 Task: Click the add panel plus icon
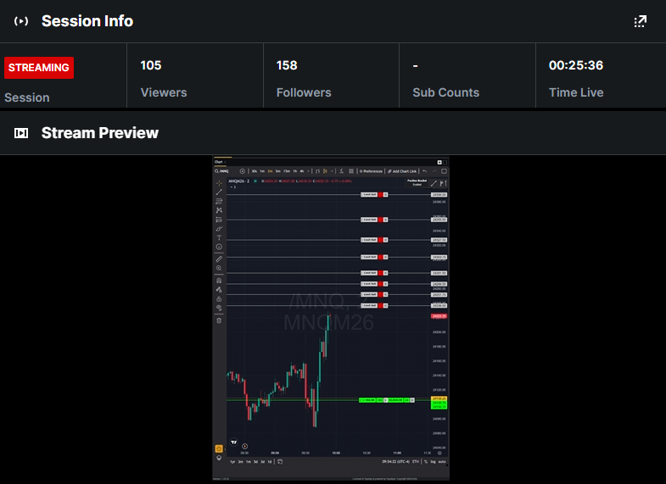(439, 162)
